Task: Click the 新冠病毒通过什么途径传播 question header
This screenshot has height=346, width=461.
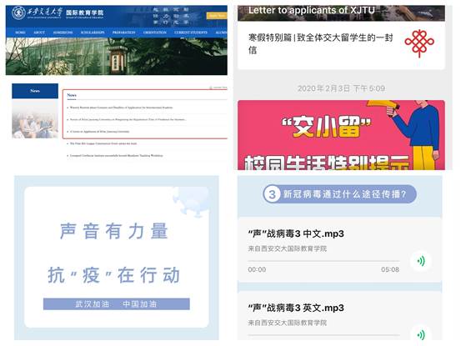Action: point(340,194)
